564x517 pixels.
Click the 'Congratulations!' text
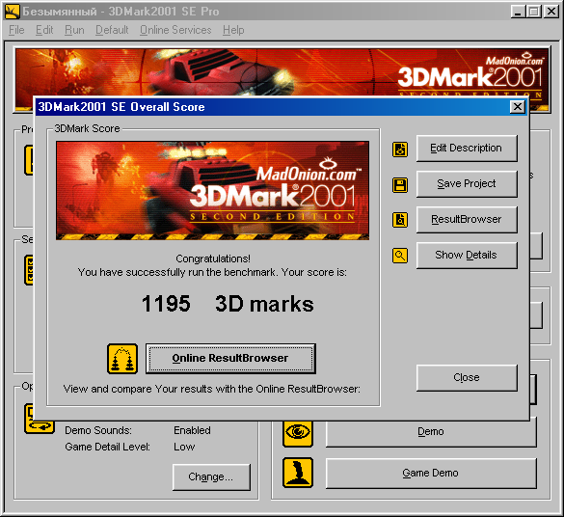tap(213, 258)
